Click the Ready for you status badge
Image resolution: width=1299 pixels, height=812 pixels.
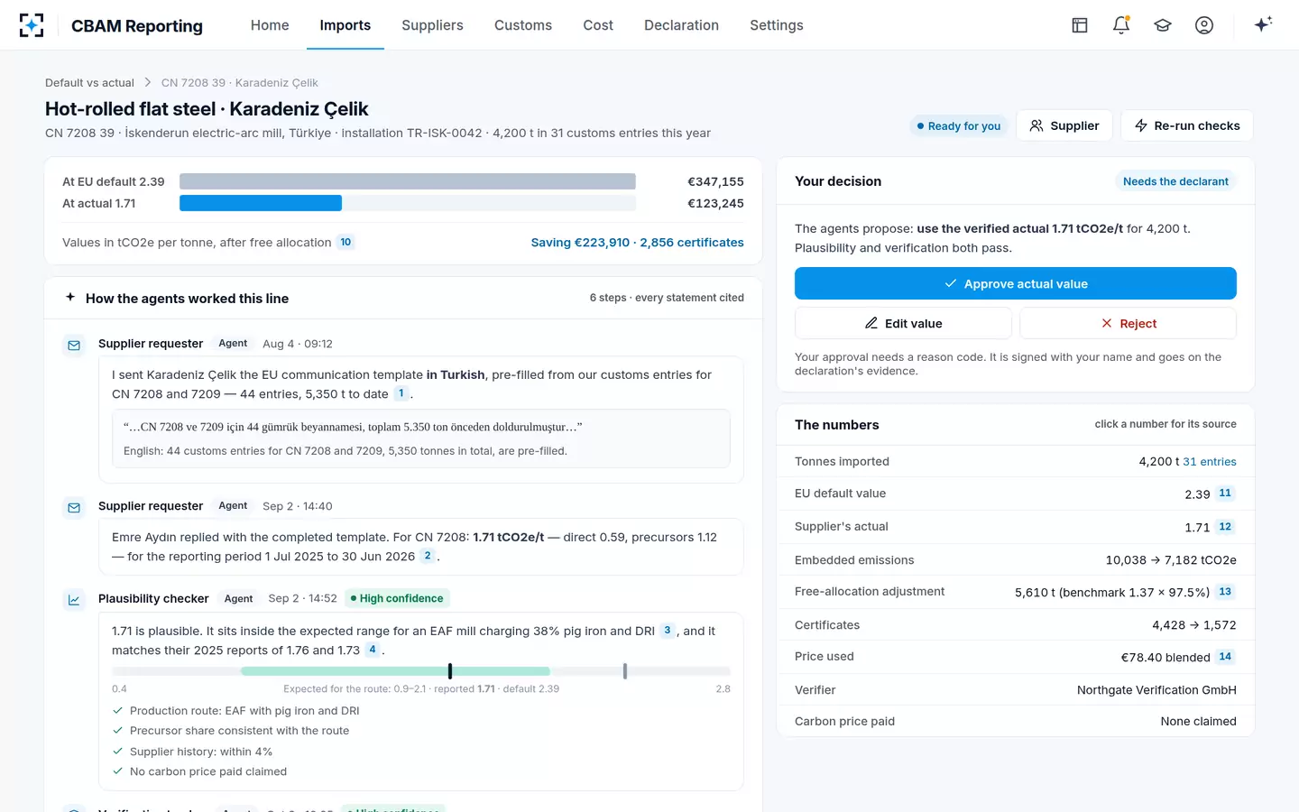coord(959,126)
